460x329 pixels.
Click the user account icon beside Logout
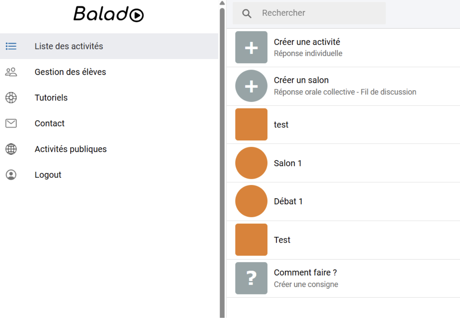pyautogui.click(x=11, y=175)
